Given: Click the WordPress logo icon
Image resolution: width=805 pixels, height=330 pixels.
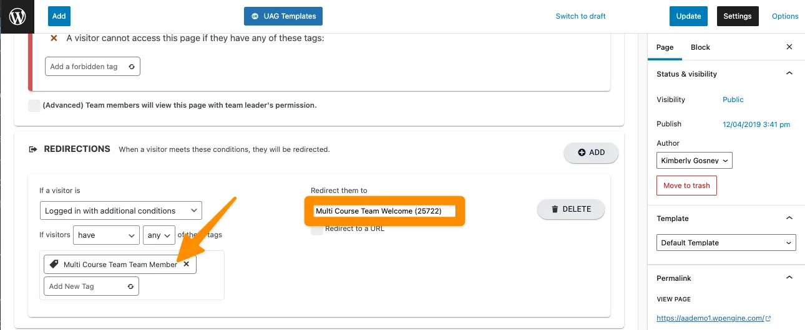Looking at the screenshot, I should coord(17,16).
